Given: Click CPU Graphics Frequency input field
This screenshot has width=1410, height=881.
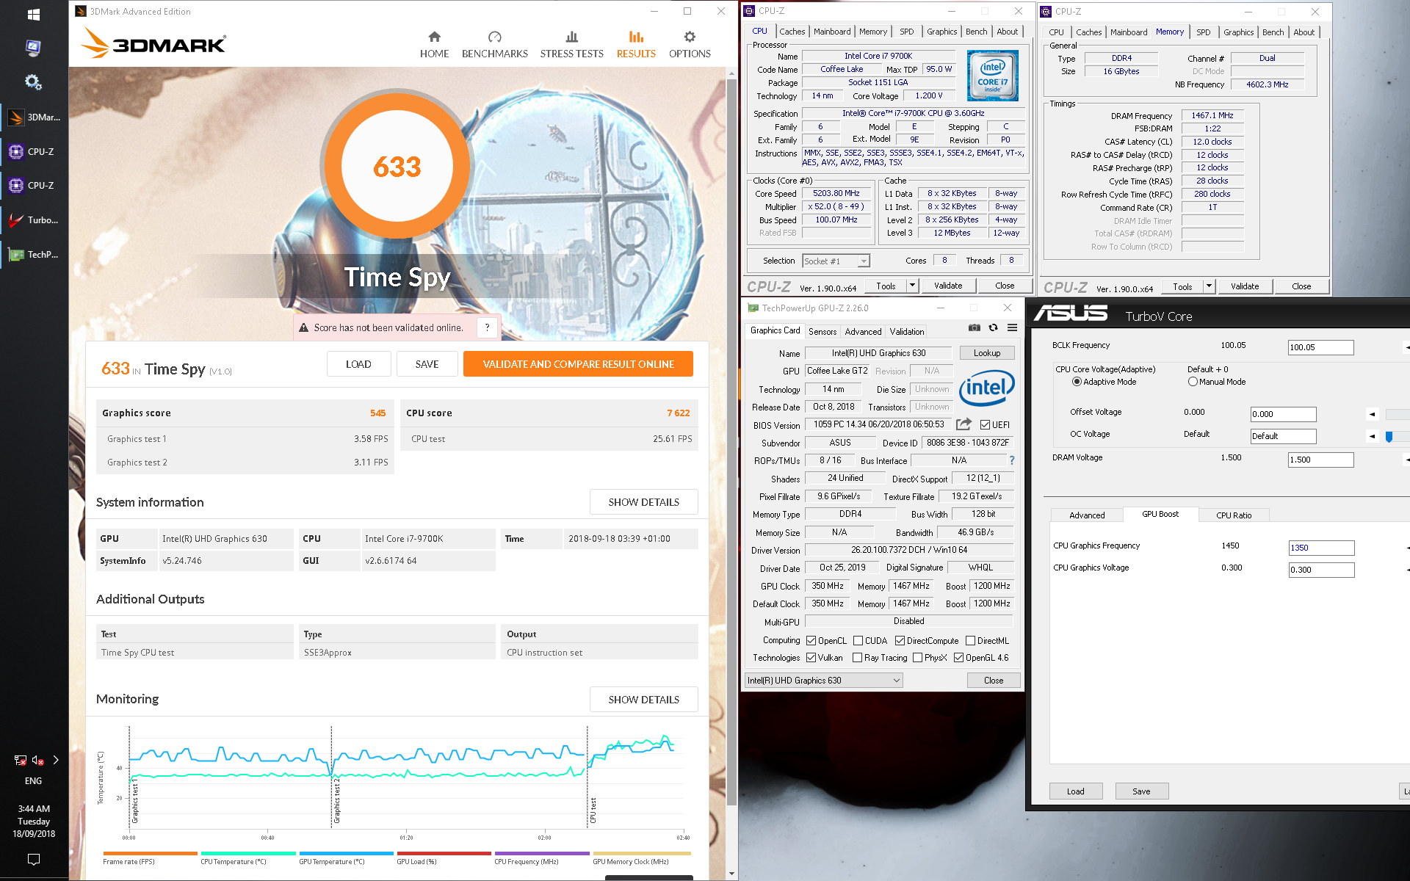Looking at the screenshot, I should (1321, 548).
